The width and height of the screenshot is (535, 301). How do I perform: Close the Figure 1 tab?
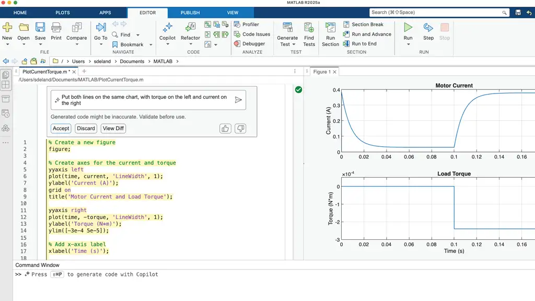point(335,72)
